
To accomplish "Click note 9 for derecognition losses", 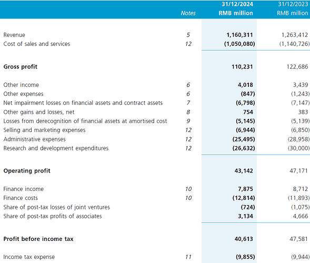I will coord(188,121).
